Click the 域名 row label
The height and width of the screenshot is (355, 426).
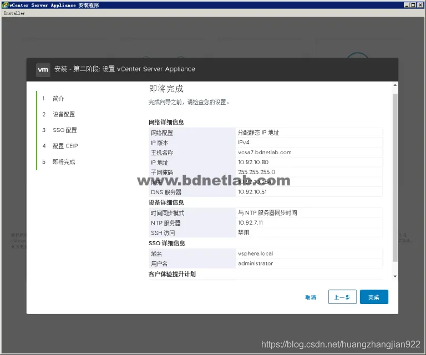156,253
